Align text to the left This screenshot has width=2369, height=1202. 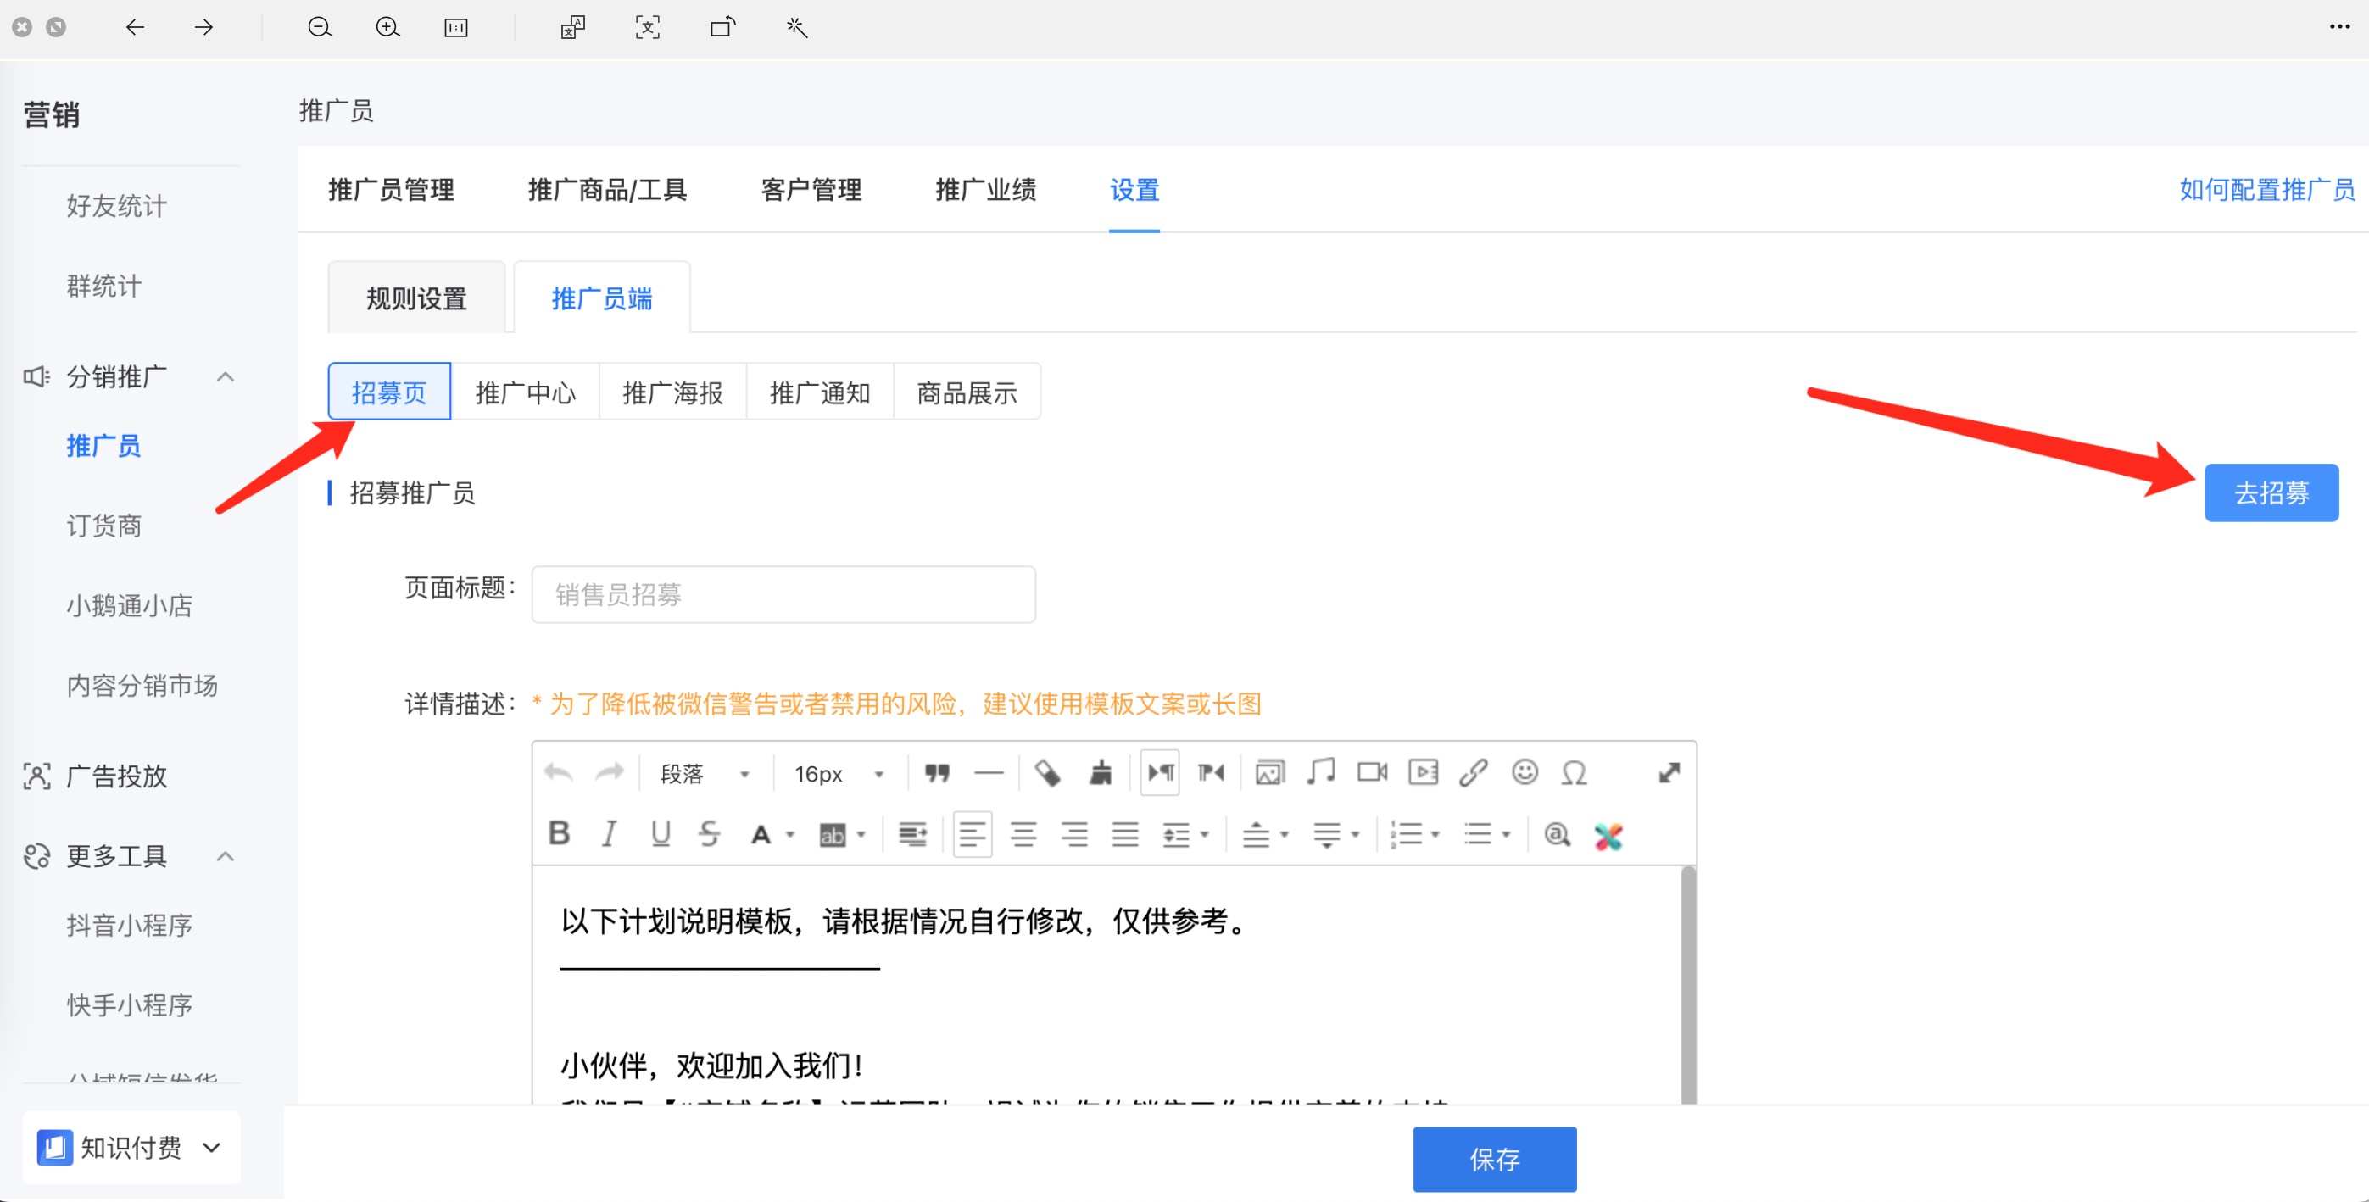(972, 834)
